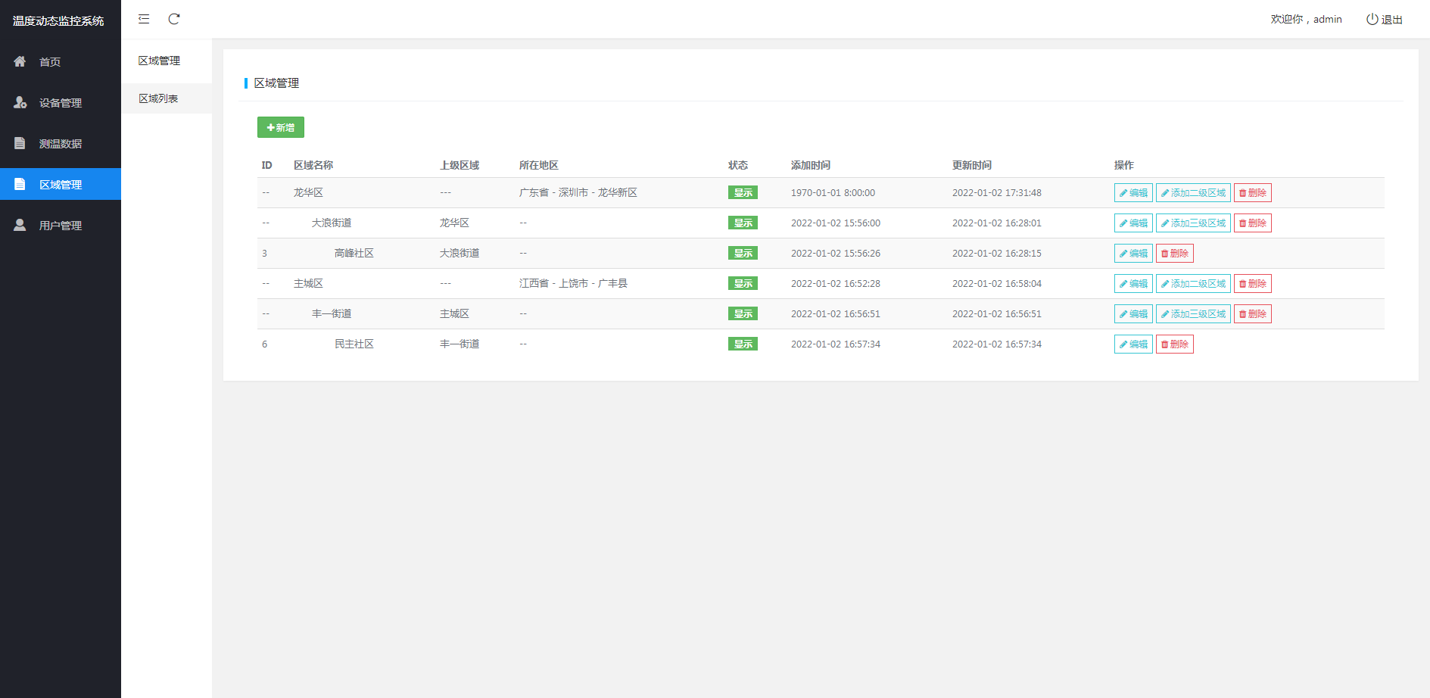The image size is (1430, 698).
Task: Open 首页 home in sidebar
Action: coord(50,62)
